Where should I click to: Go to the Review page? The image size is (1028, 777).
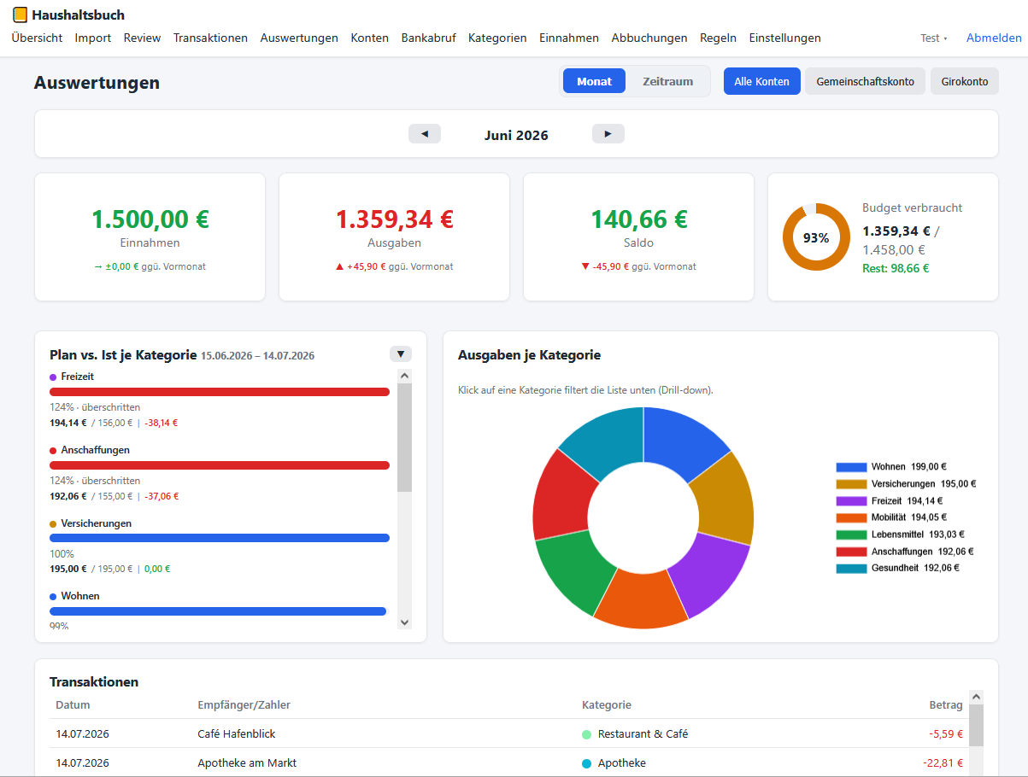click(142, 38)
